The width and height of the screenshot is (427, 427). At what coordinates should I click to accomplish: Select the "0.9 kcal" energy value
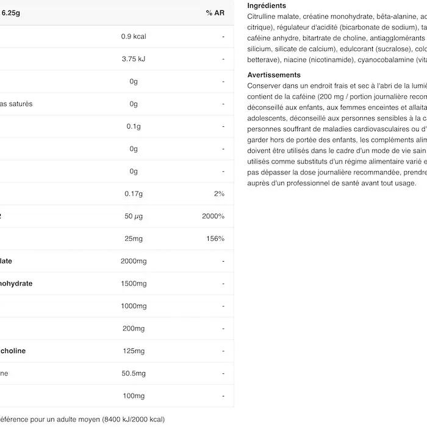(x=134, y=37)
